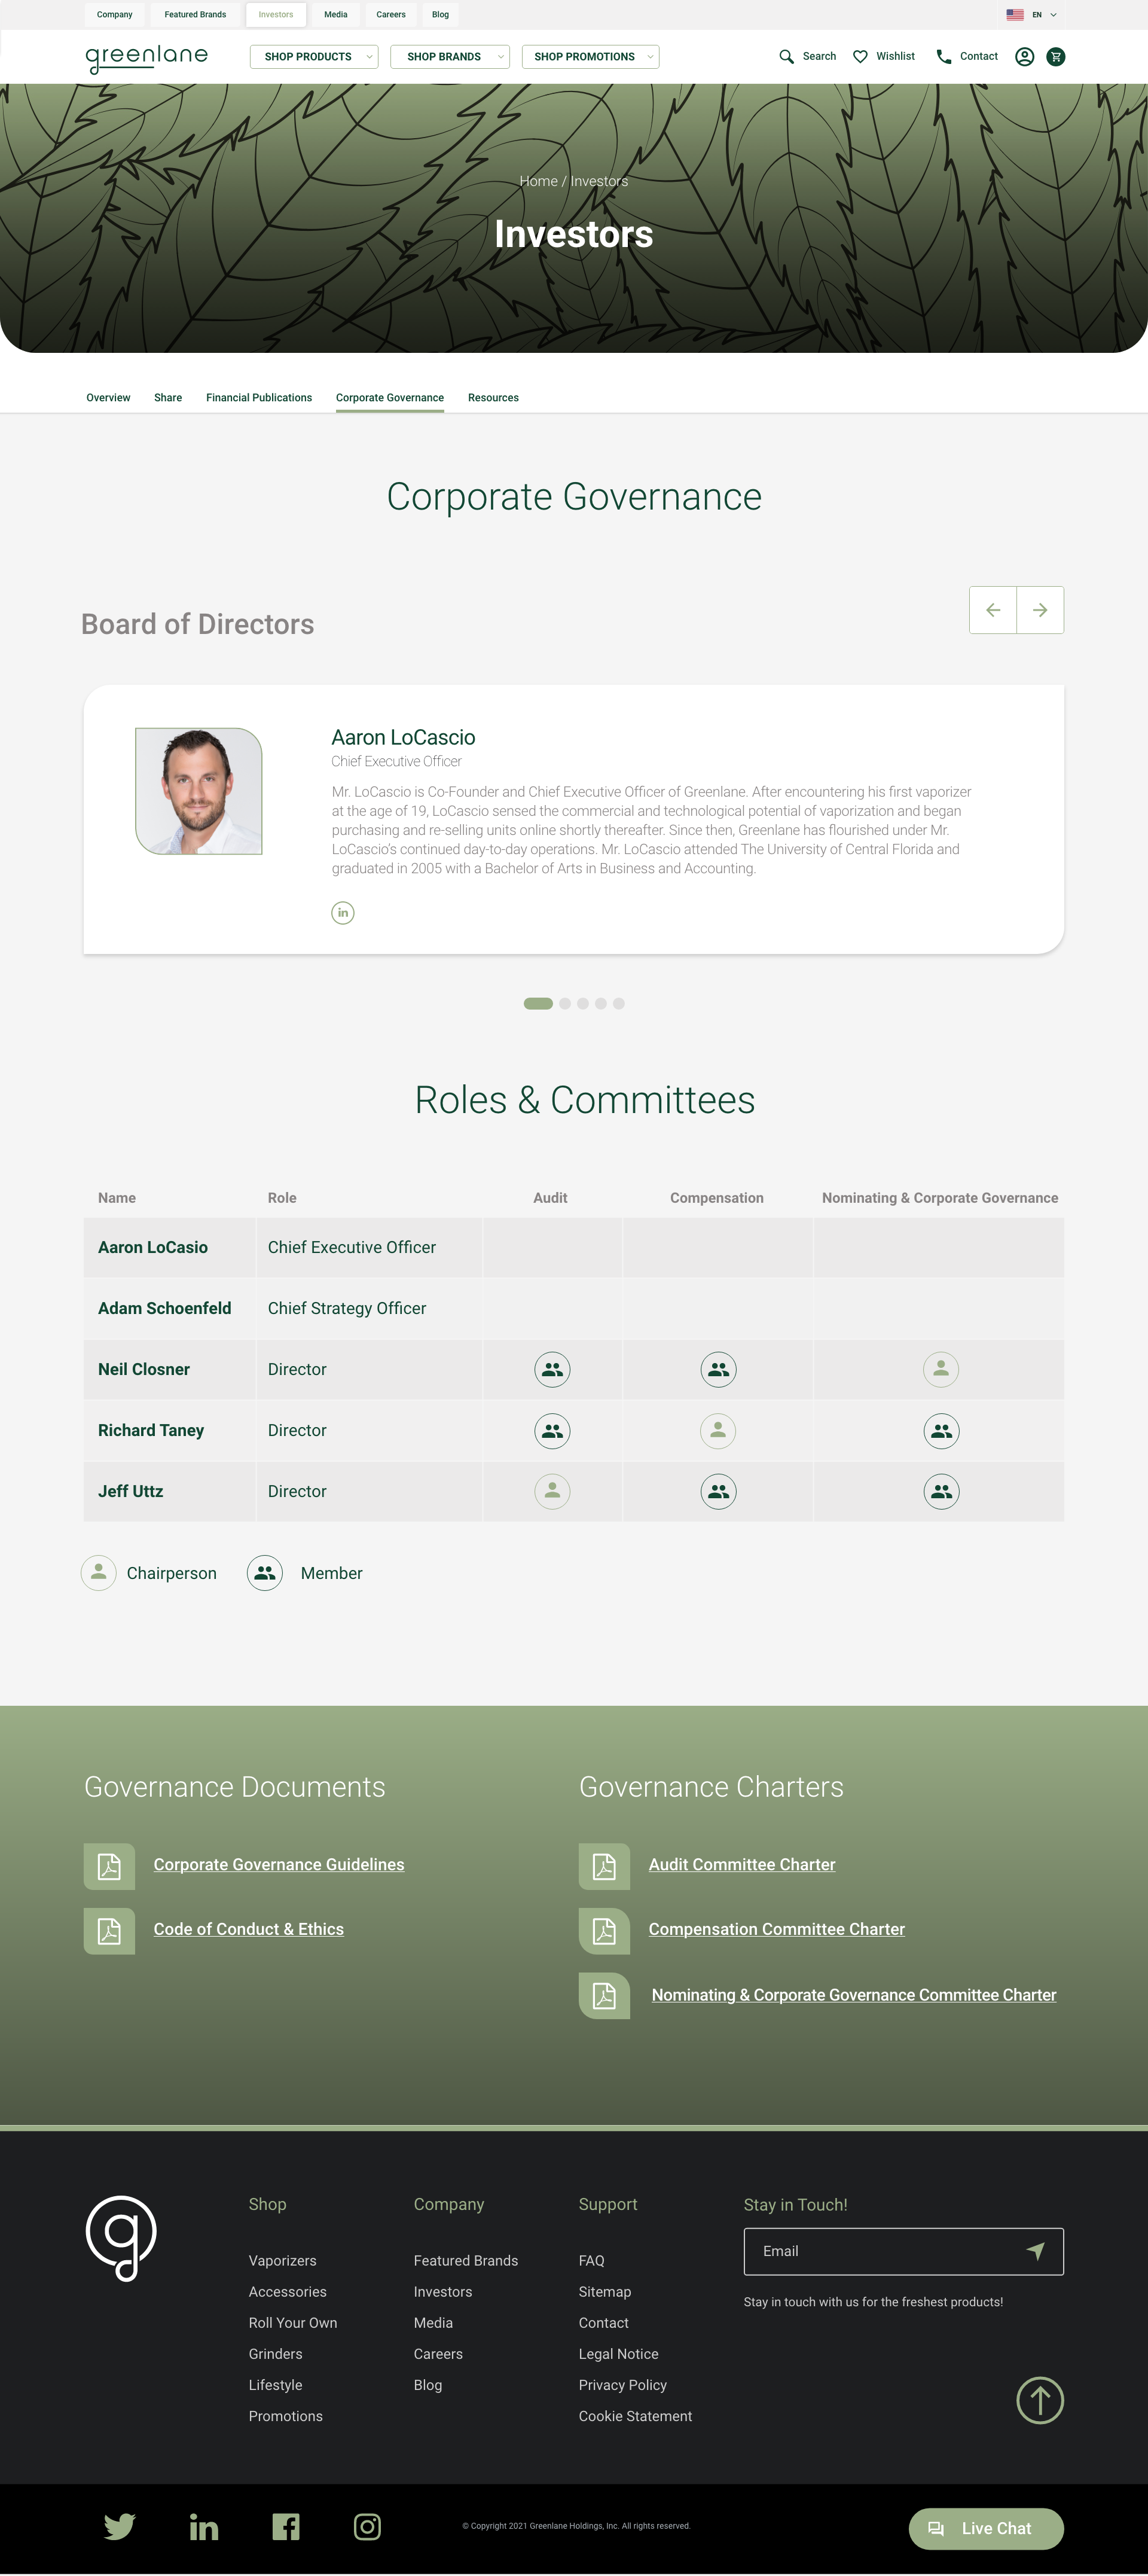Open Code of Conduct & Ethics link
This screenshot has height=2576, width=1148.
[x=249, y=1930]
